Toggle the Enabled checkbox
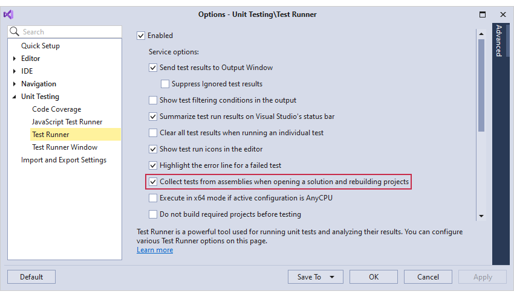 pyautogui.click(x=142, y=36)
